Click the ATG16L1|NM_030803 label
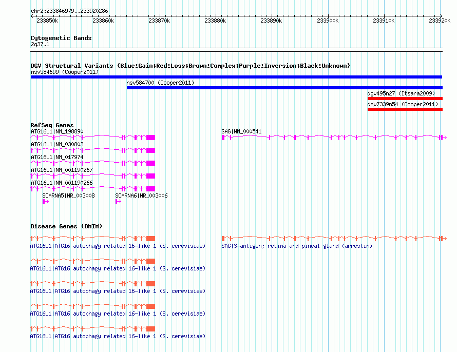This screenshot has height=352, width=457. point(57,144)
